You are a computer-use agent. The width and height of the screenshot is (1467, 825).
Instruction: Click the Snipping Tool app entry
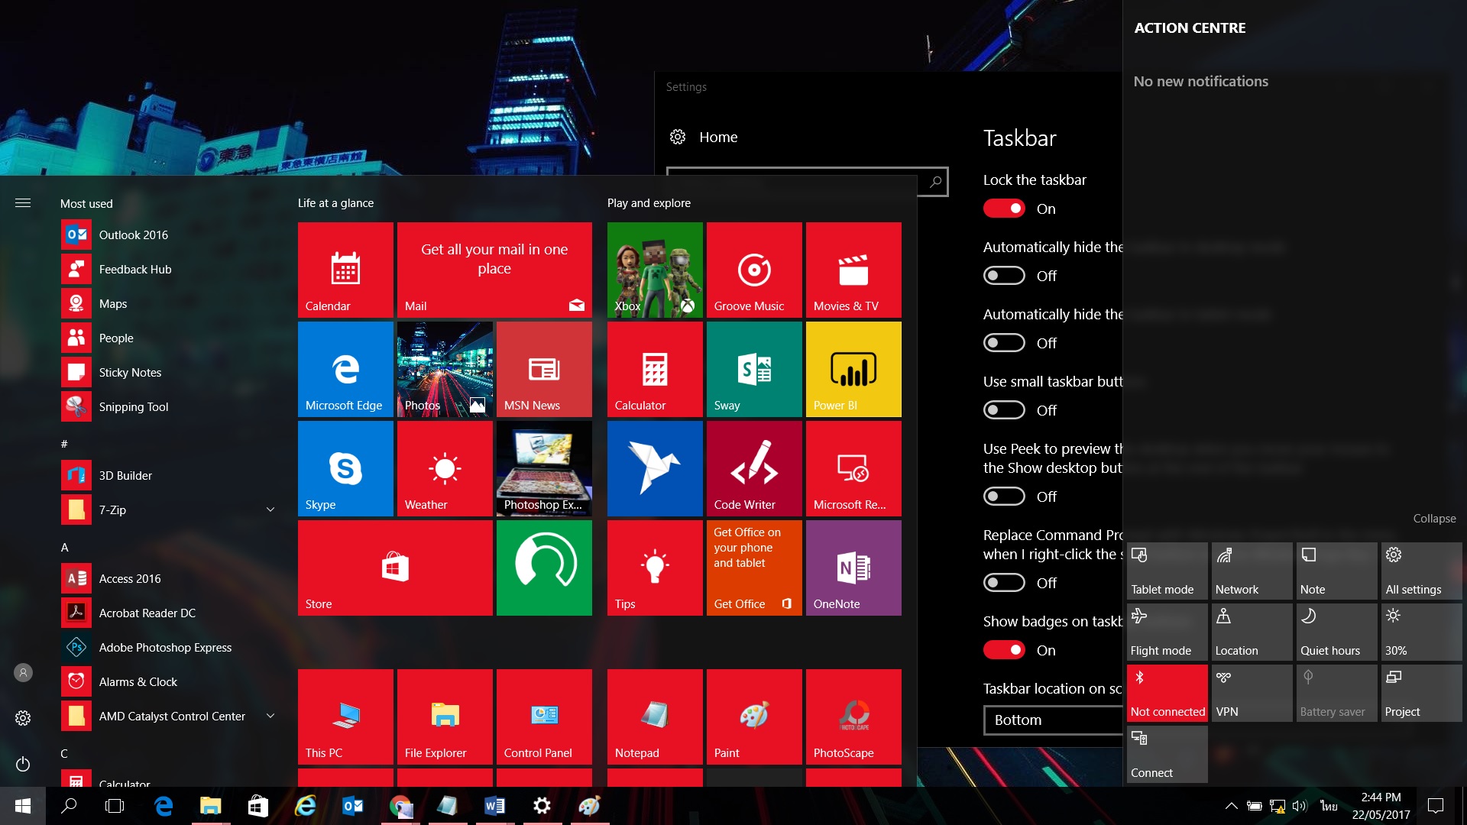[x=133, y=406]
